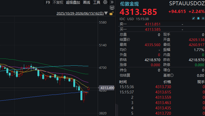The image size is (205, 116).
Task: Click the 最高 value 4335.560
Action: [x=153, y=45]
